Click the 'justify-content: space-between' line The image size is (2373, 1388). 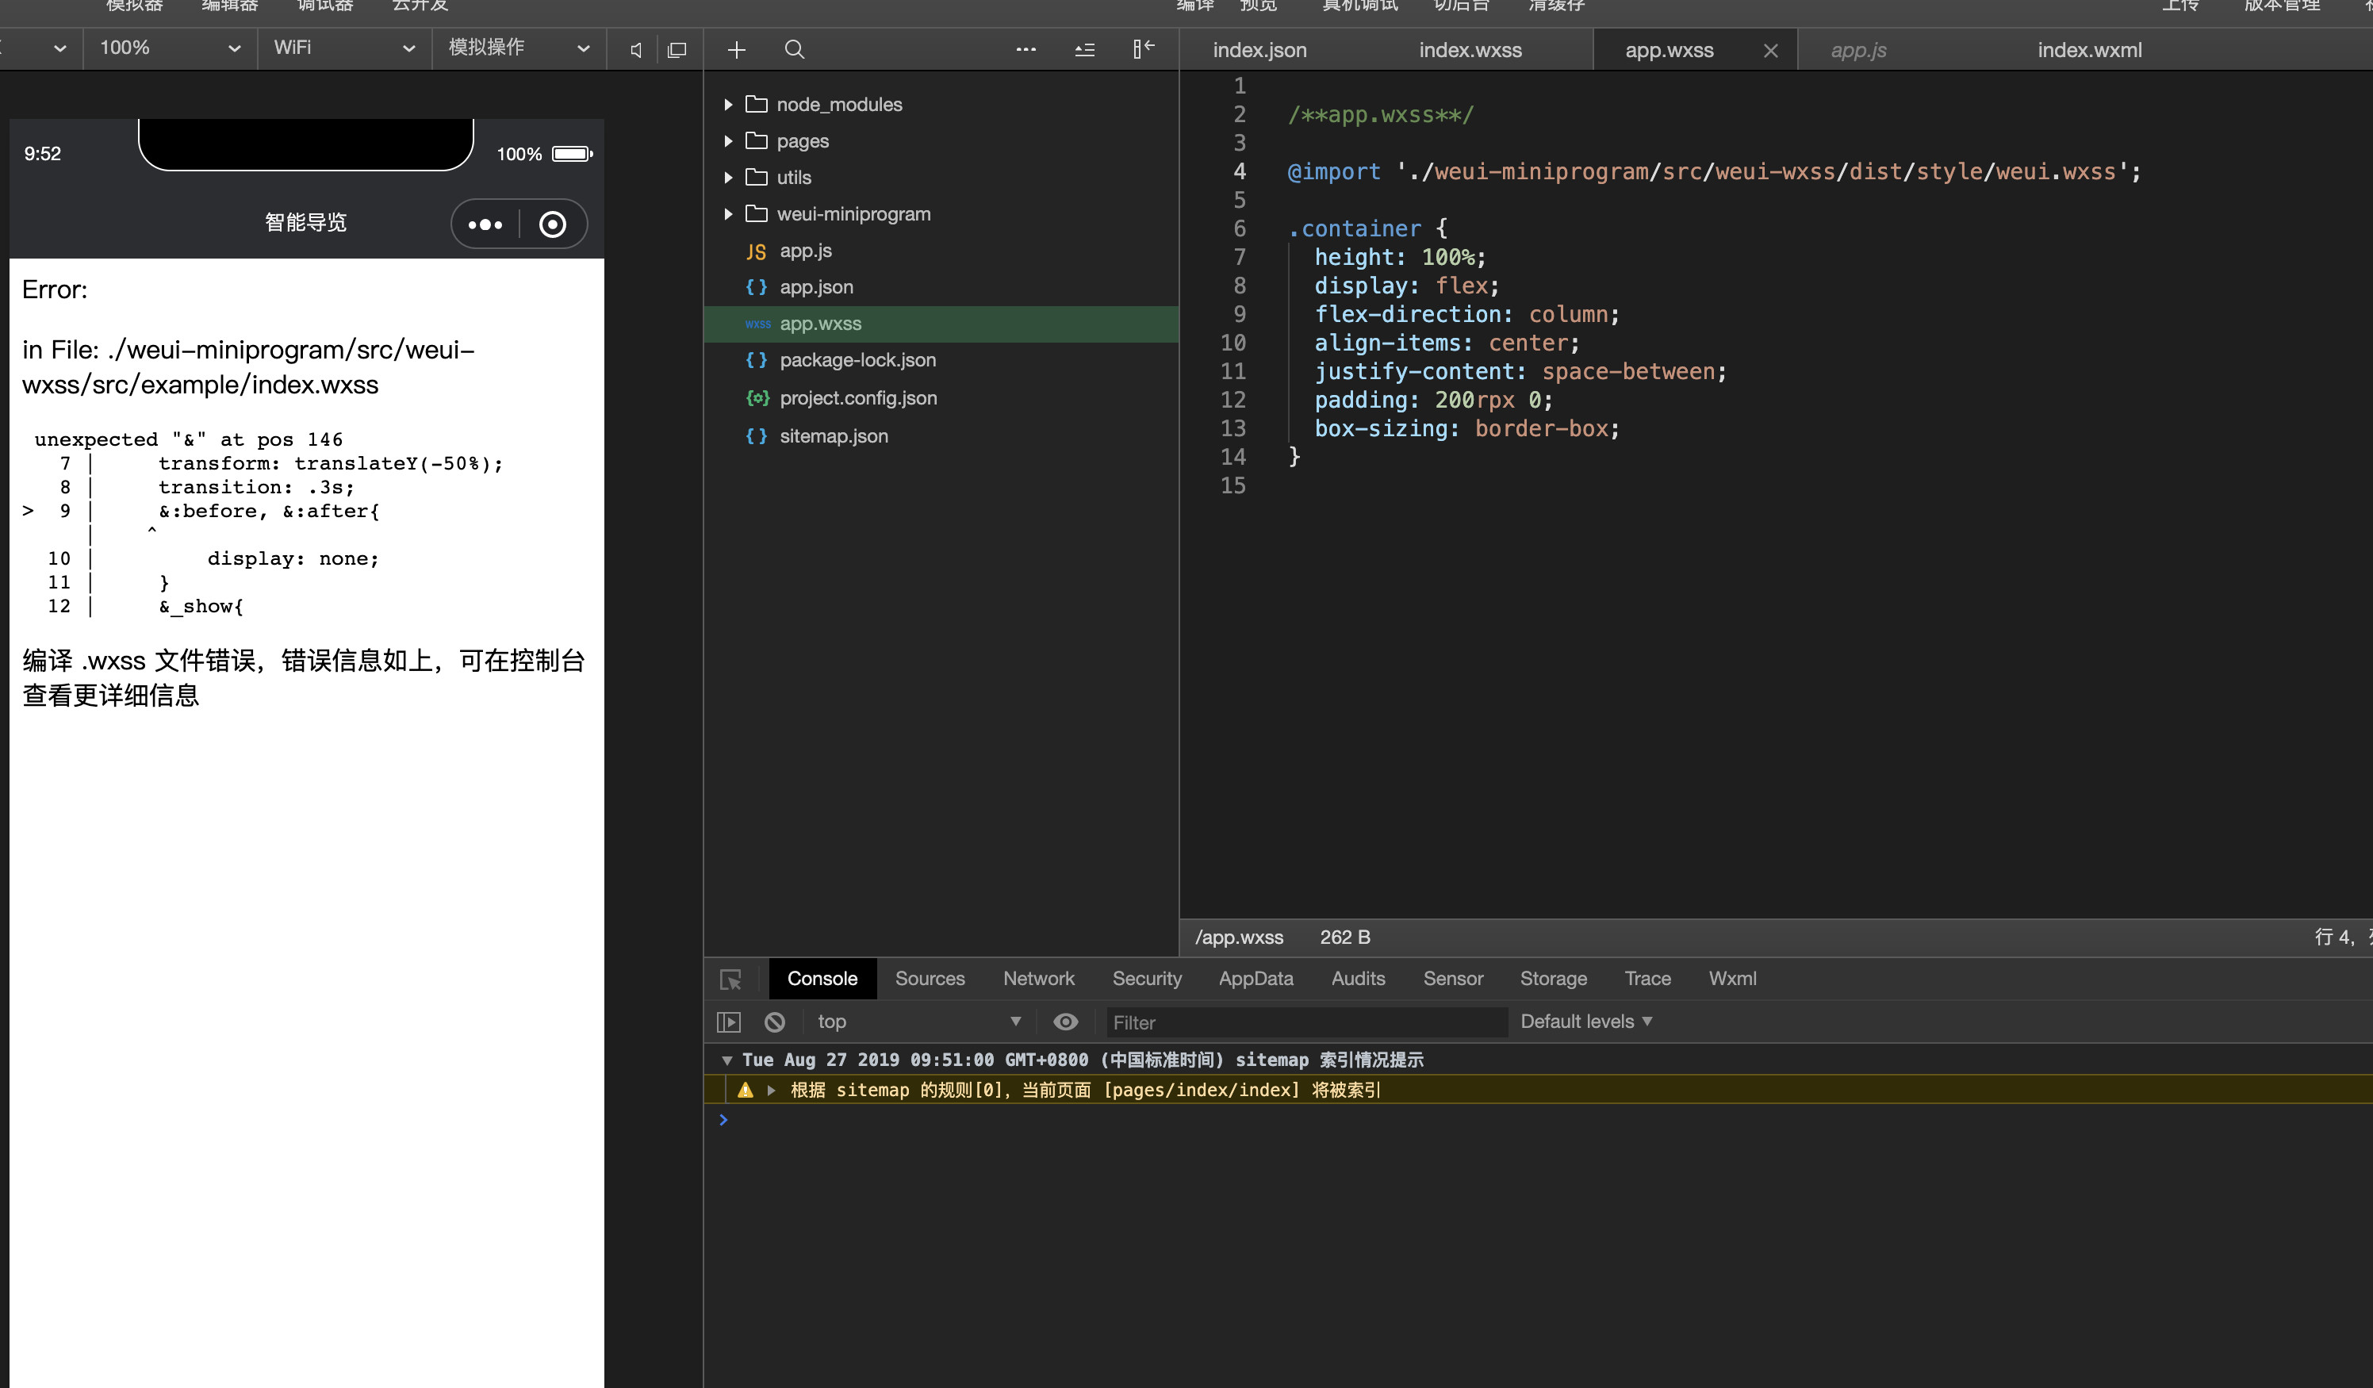click(1520, 371)
